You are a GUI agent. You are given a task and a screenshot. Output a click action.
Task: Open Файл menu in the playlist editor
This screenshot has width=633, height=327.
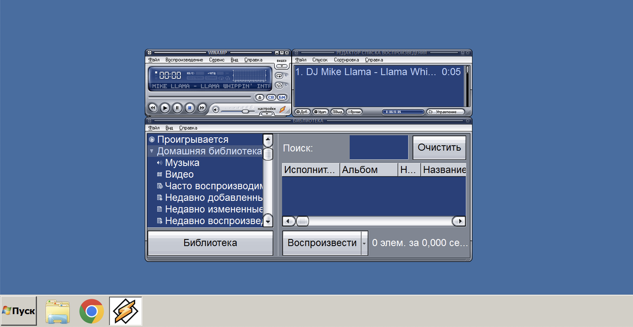pyautogui.click(x=301, y=60)
